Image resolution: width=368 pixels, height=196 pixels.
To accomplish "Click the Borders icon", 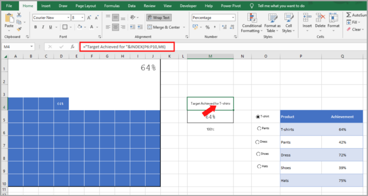I will pos(65,27).
